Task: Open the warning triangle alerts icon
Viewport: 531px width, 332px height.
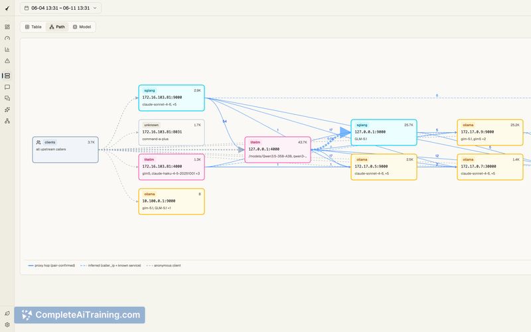Action: pyautogui.click(x=7, y=61)
